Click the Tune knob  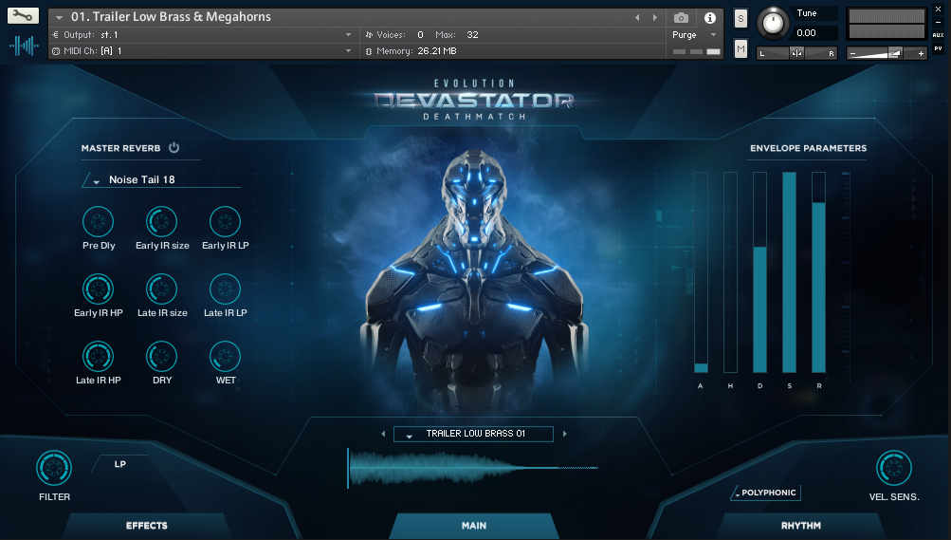(x=773, y=23)
